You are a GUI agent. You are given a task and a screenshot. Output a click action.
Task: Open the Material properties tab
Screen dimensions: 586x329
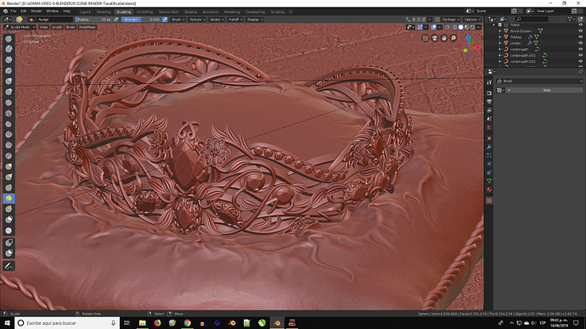[x=489, y=190]
